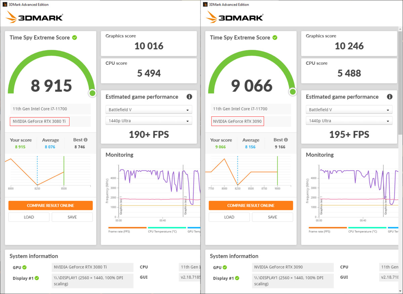Click the Average value 8 076
The height and width of the screenshot is (294, 403).
coord(50,147)
